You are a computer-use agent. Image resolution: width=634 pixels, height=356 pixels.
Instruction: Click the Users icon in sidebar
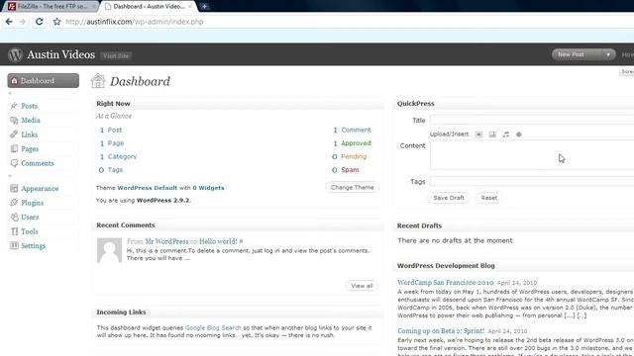tap(14, 218)
